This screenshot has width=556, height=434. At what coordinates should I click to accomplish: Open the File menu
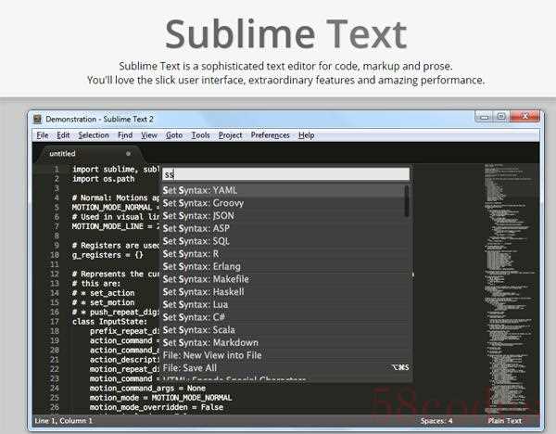point(42,135)
